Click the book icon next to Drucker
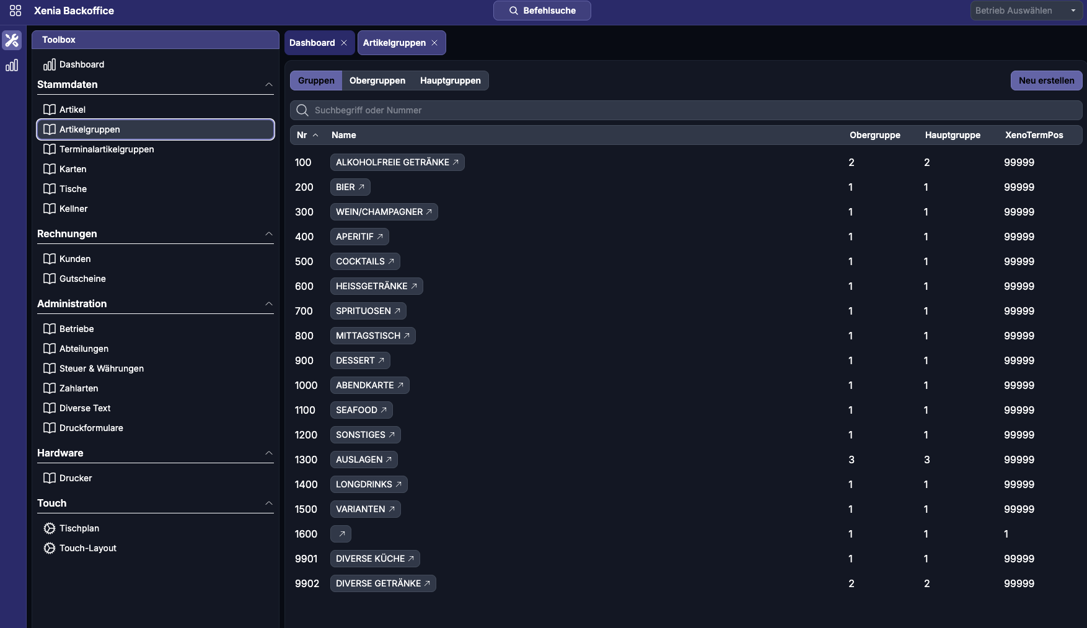The height and width of the screenshot is (628, 1087). (50, 478)
